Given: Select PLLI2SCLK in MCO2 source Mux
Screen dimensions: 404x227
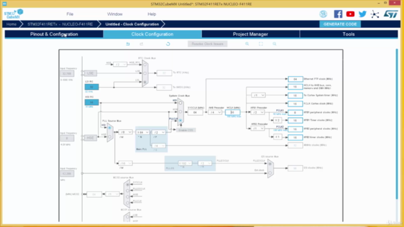Looking at the screenshot, I should click(128, 191).
